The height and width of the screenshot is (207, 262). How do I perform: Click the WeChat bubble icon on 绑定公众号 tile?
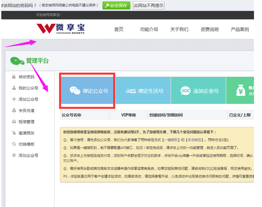(75, 91)
